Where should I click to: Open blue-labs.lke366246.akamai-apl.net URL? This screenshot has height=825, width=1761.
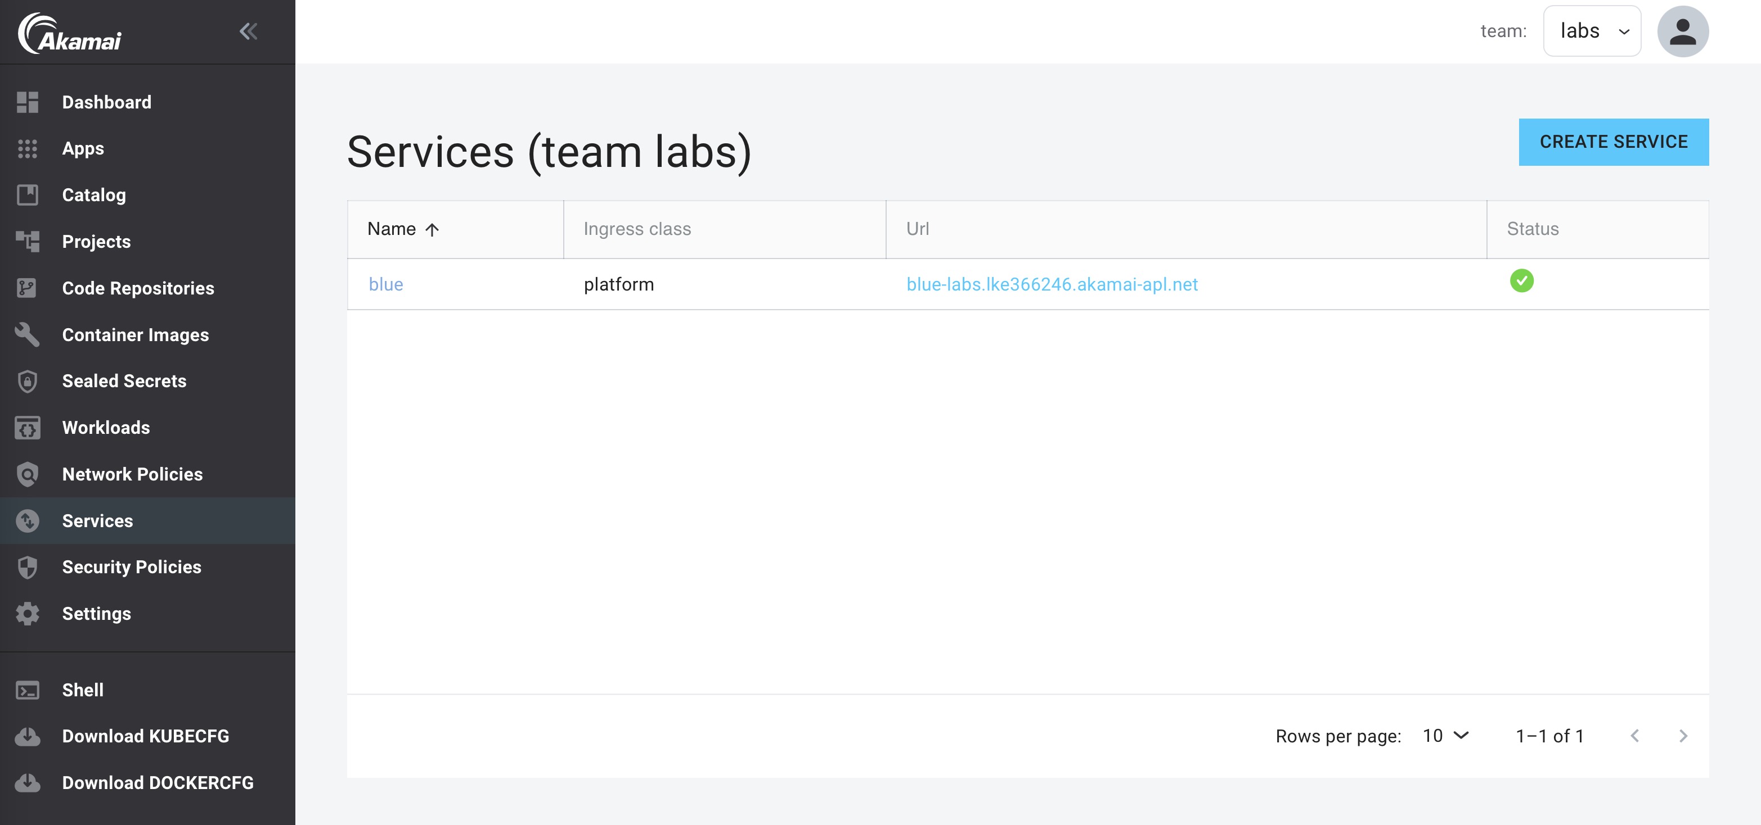[x=1052, y=284]
